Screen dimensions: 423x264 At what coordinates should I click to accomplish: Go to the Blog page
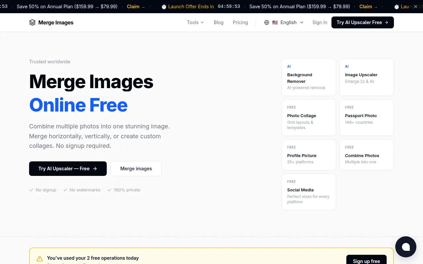218,22
